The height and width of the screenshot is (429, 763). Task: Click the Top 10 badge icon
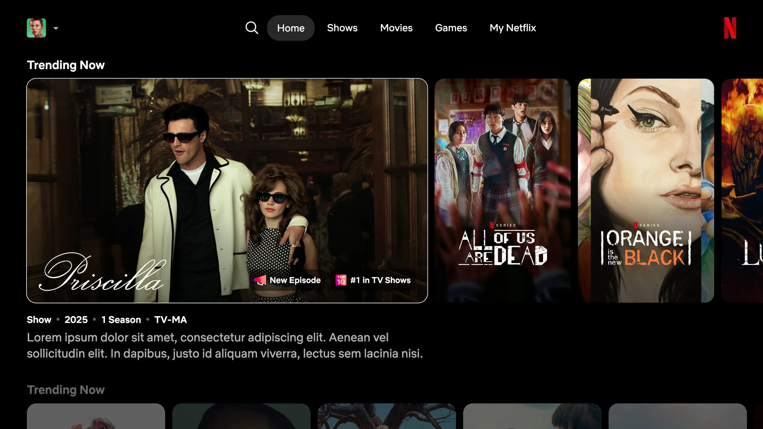[x=341, y=280]
